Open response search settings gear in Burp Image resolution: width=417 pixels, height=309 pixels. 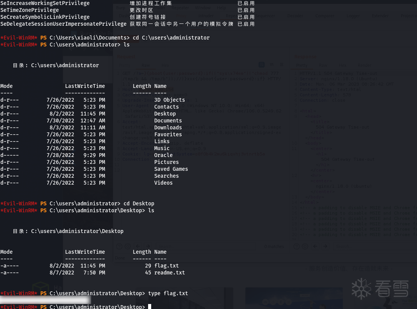click(305, 246)
